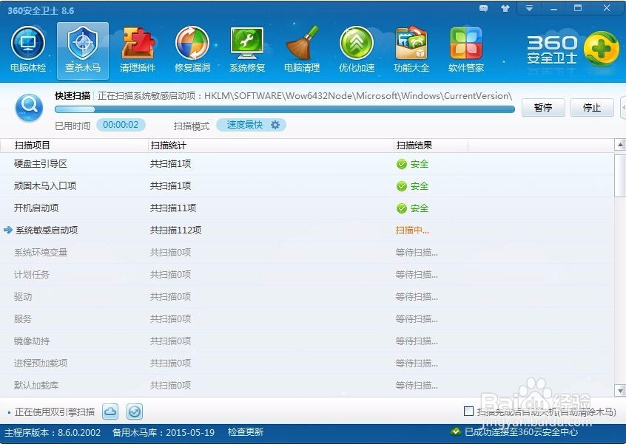This screenshot has height=444, width=626.
Task: Click 主程序版本：8.6.0.2002 status text
Action: [x=53, y=432]
